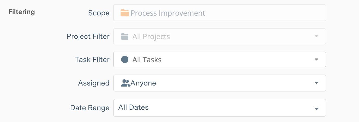Screen dimensions: 359x122
Task: Click the All Tasks option text
Action: [147, 60]
